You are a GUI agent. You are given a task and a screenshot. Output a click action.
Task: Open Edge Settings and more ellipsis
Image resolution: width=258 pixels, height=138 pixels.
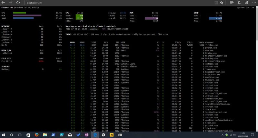click(x=254, y=3)
